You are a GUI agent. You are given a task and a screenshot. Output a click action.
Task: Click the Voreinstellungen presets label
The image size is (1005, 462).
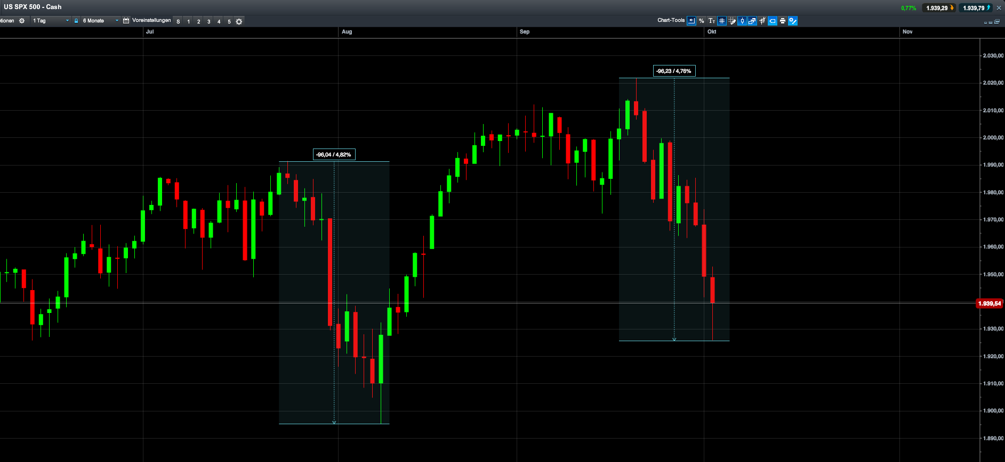tap(151, 20)
